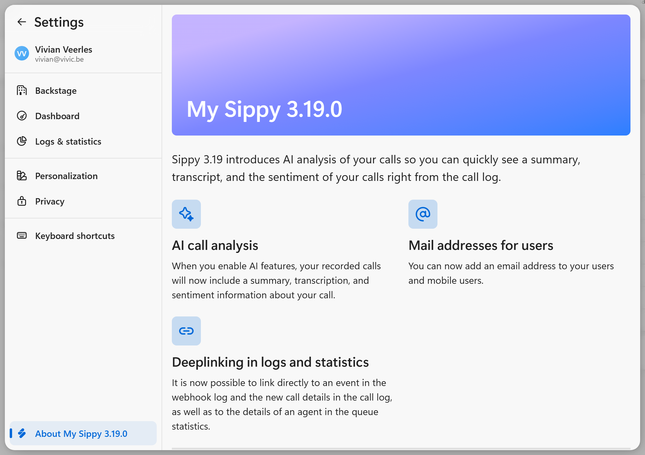645x455 pixels.
Task: Open the Privacy settings
Action: click(83, 201)
